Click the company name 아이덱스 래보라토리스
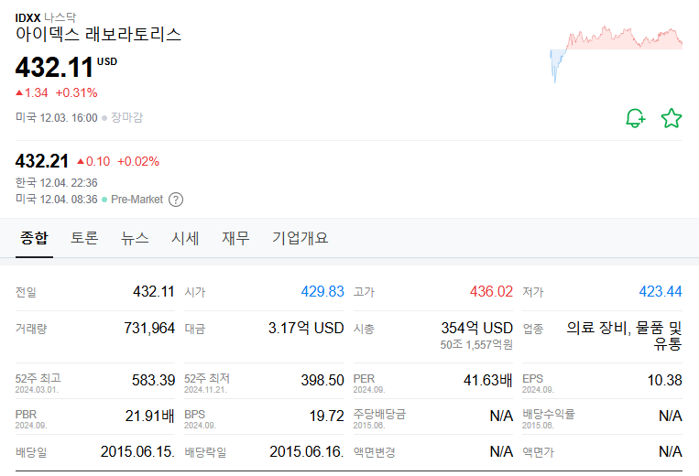Image resolution: width=699 pixels, height=476 pixels. point(98,34)
